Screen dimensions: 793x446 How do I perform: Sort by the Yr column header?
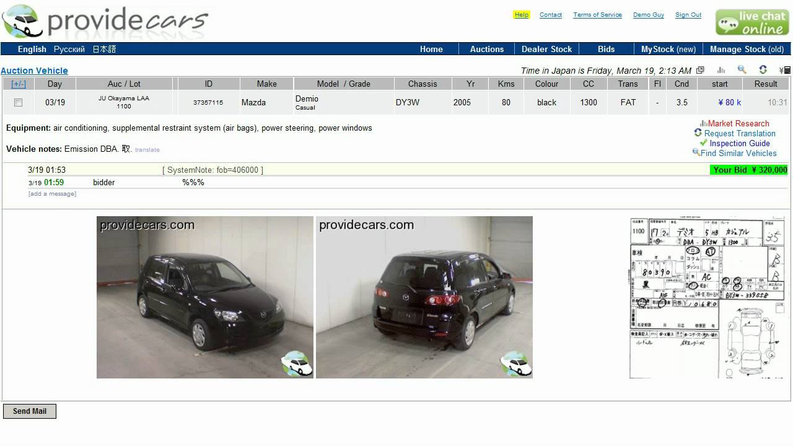pos(471,84)
